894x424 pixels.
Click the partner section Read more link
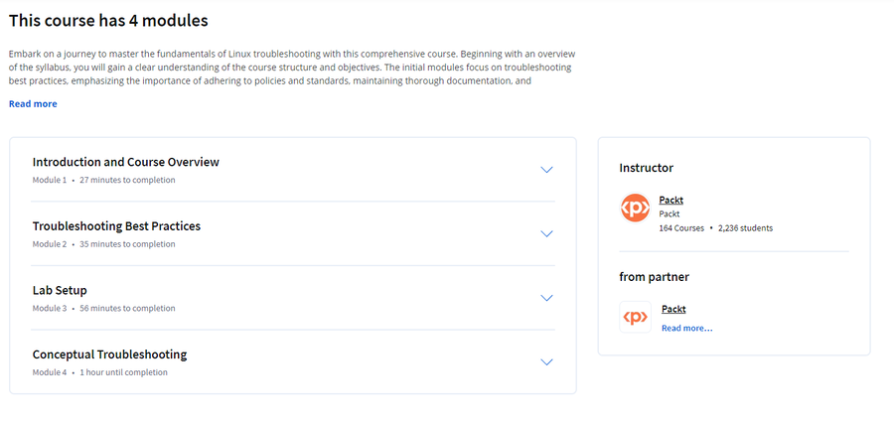click(x=687, y=329)
